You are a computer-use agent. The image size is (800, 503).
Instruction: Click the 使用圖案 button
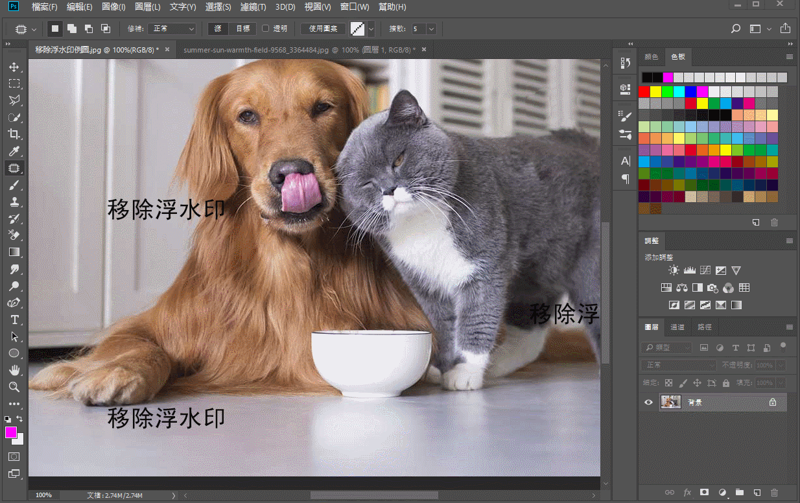pos(323,29)
